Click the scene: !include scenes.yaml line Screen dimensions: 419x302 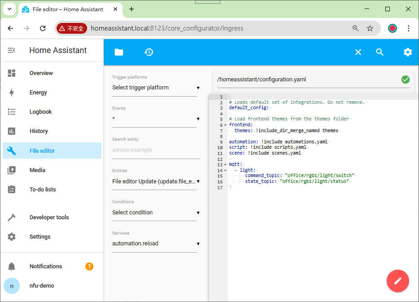pos(265,153)
